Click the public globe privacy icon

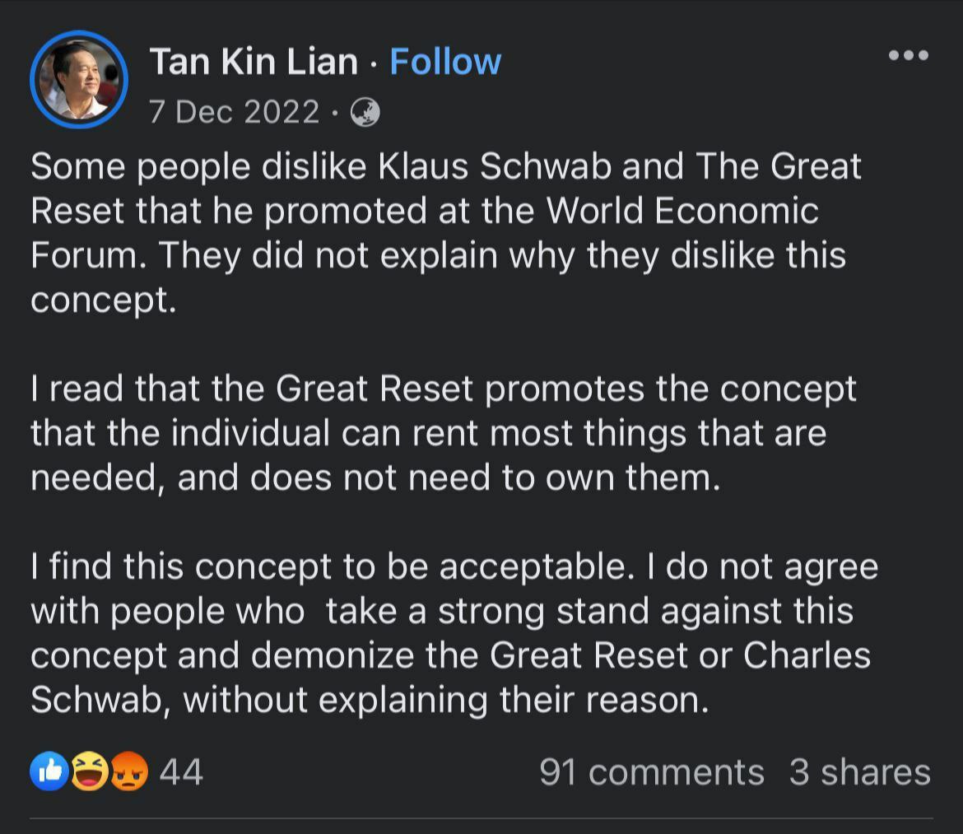click(x=365, y=112)
